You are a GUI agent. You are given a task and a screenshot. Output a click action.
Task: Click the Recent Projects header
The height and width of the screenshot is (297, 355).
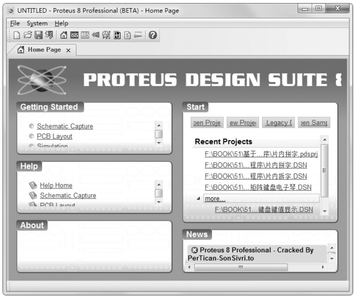tap(256, 142)
